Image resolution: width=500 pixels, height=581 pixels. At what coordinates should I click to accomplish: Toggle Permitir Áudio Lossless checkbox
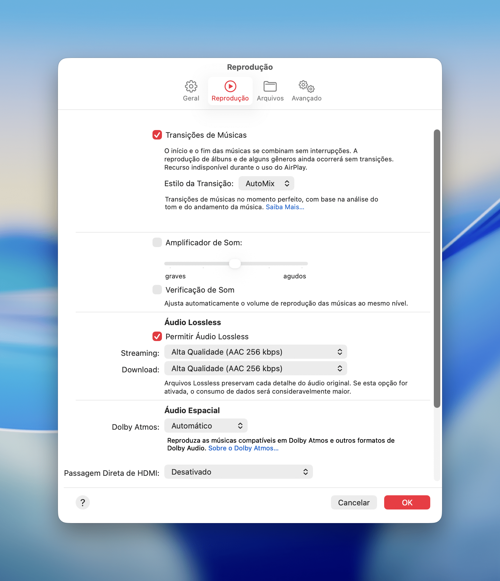coord(157,336)
